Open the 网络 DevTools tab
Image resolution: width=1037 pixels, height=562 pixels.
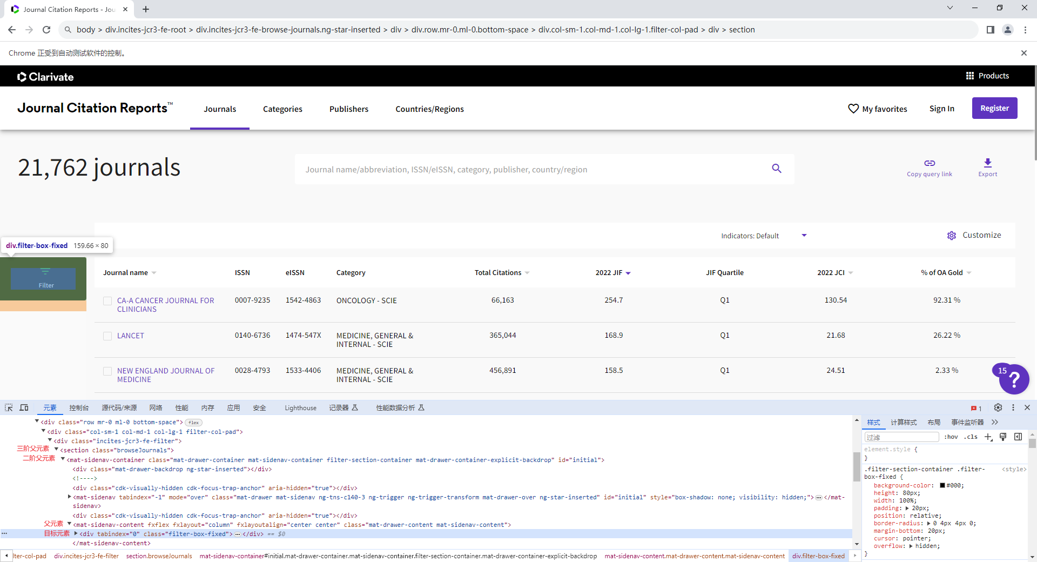tap(156, 408)
